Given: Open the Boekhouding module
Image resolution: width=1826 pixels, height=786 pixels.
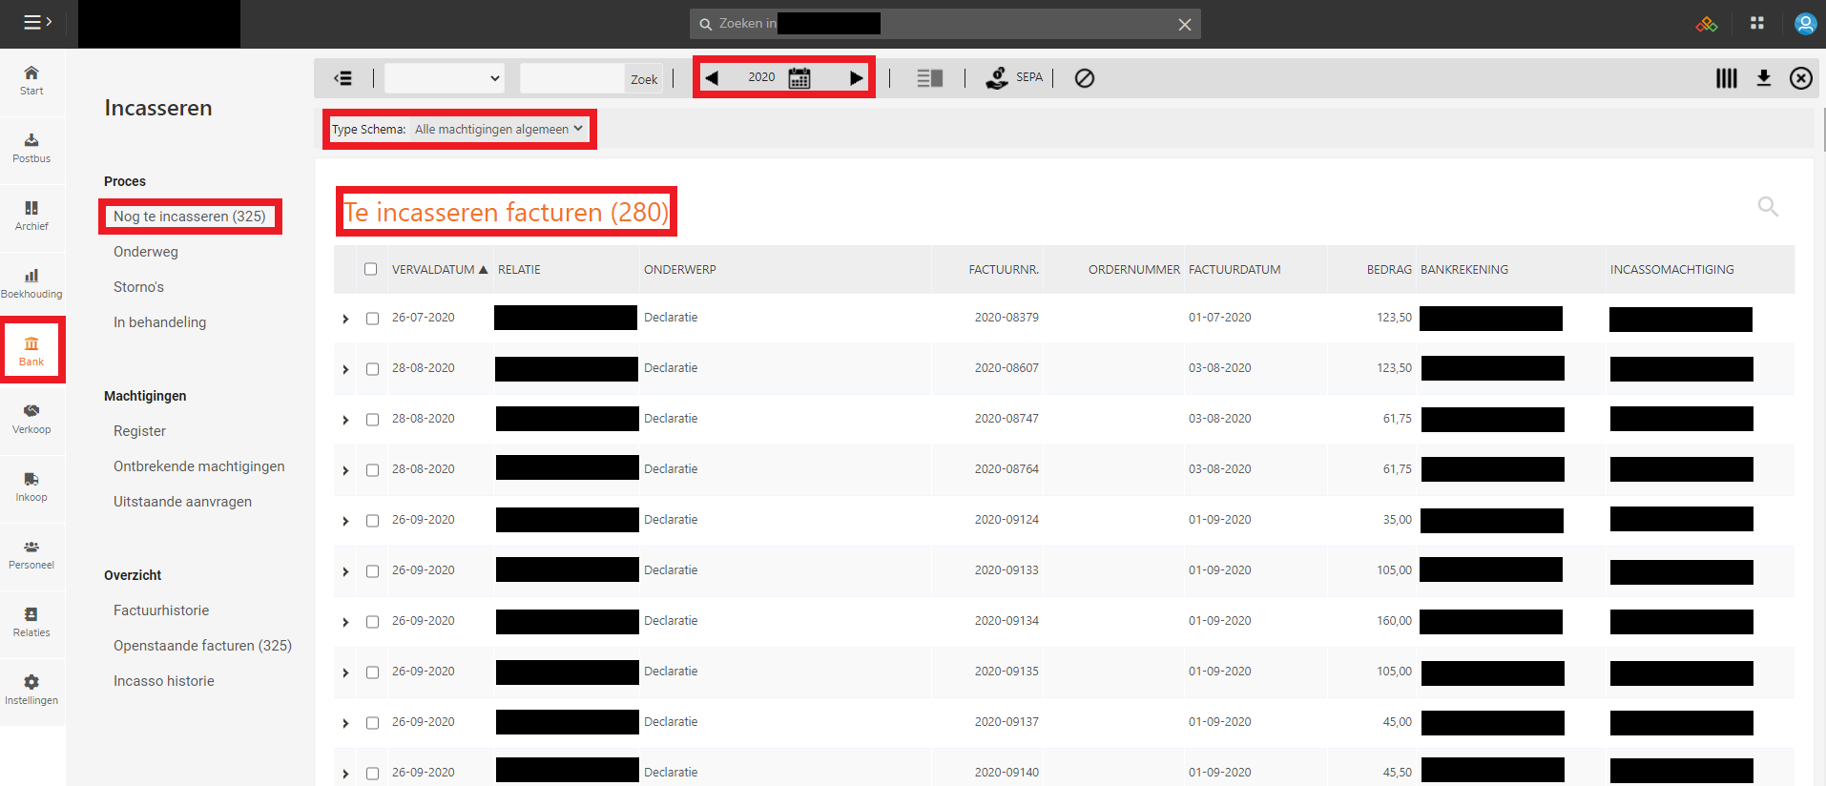Looking at the screenshot, I should (31, 282).
